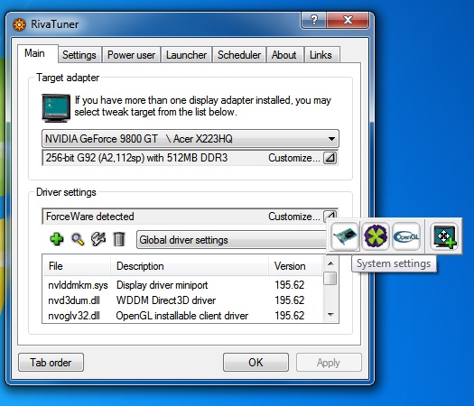Image resolution: width=474 pixels, height=406 pixels.
Task: Select the nvd3dum.dll file entry
Action: coord(74,300)
